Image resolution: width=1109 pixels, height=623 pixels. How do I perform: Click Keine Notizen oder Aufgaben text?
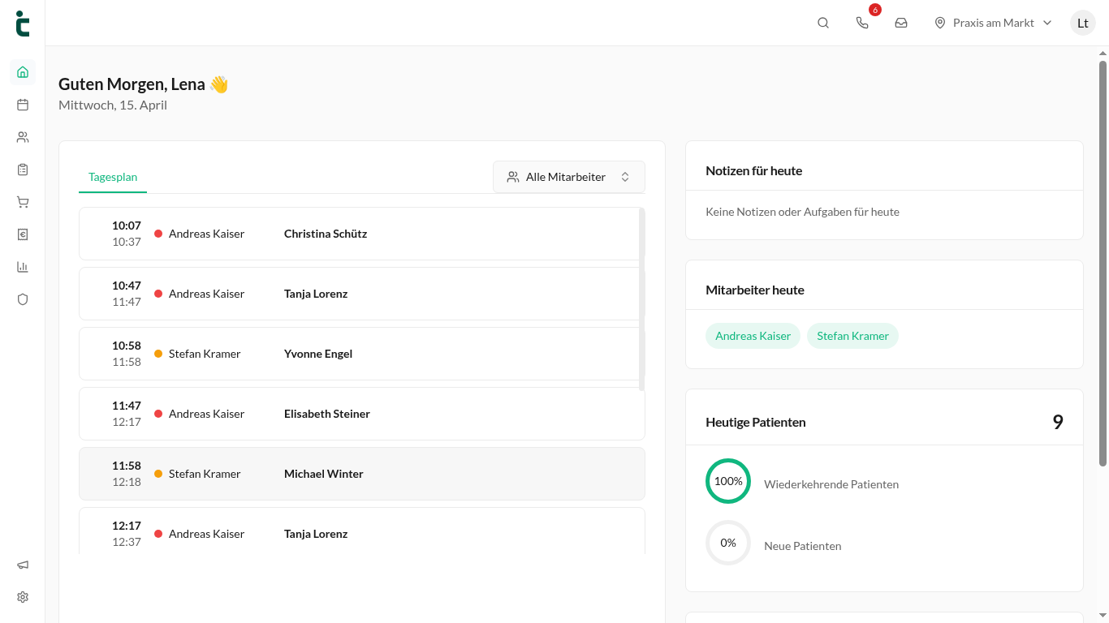[x=802, y=212]
